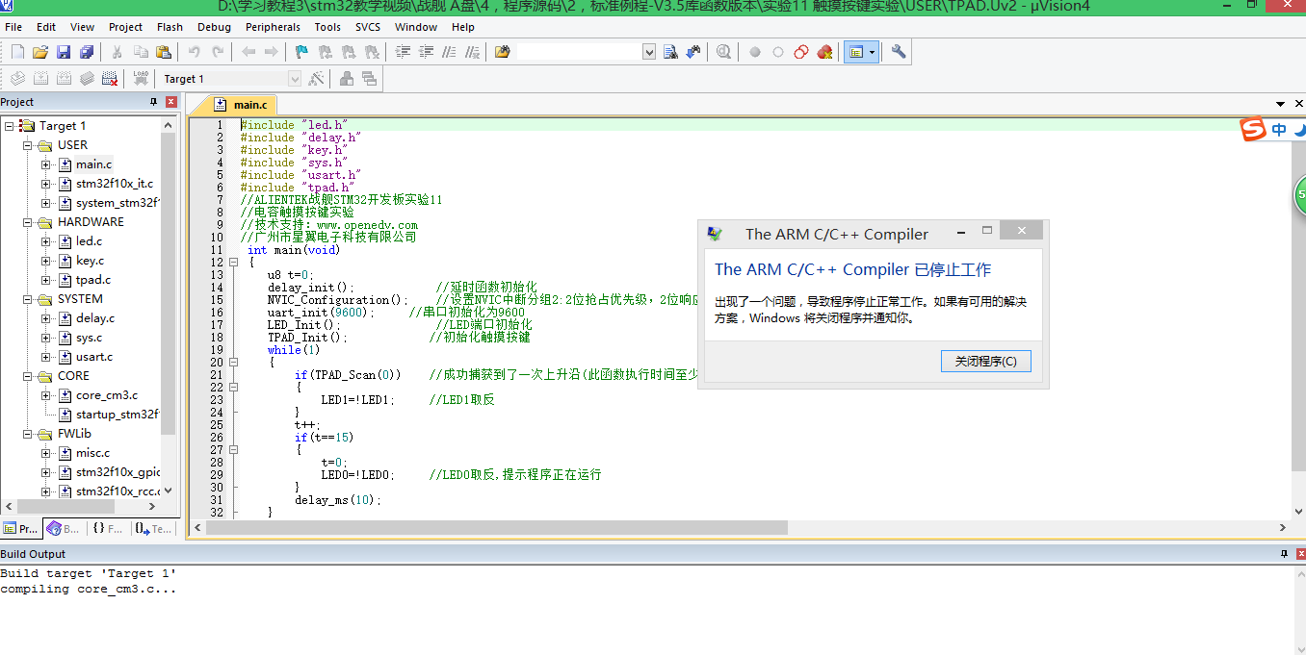
Task: Click the Find icon beside the search box
Action: pyautogui.click(x=670, y=52)
